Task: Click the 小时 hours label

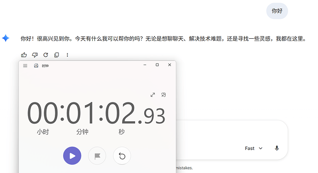Action: click(x=43, y=132)
